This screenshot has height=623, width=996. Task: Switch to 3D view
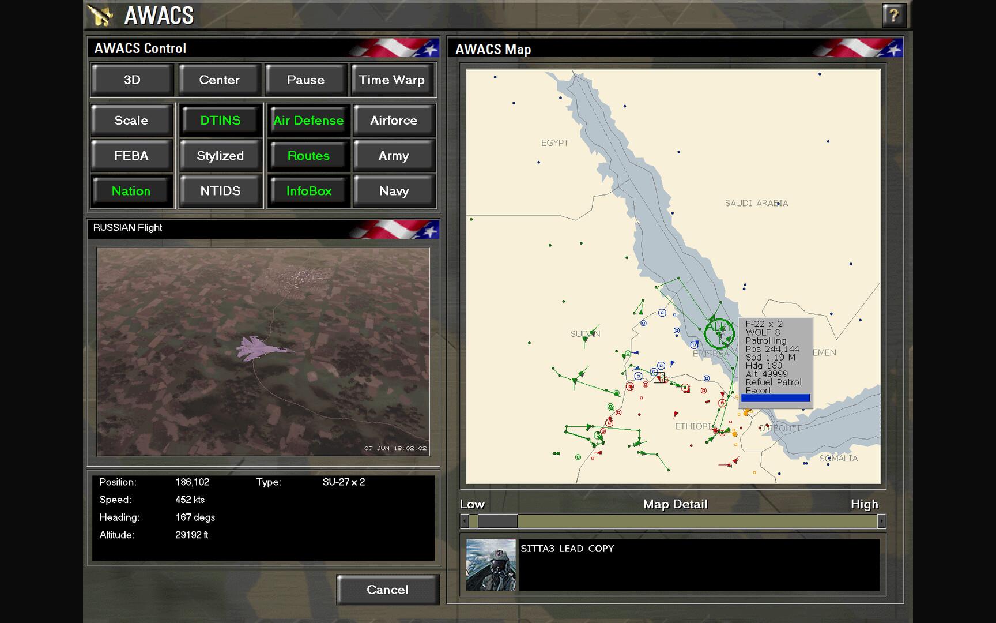click(131, 80)
